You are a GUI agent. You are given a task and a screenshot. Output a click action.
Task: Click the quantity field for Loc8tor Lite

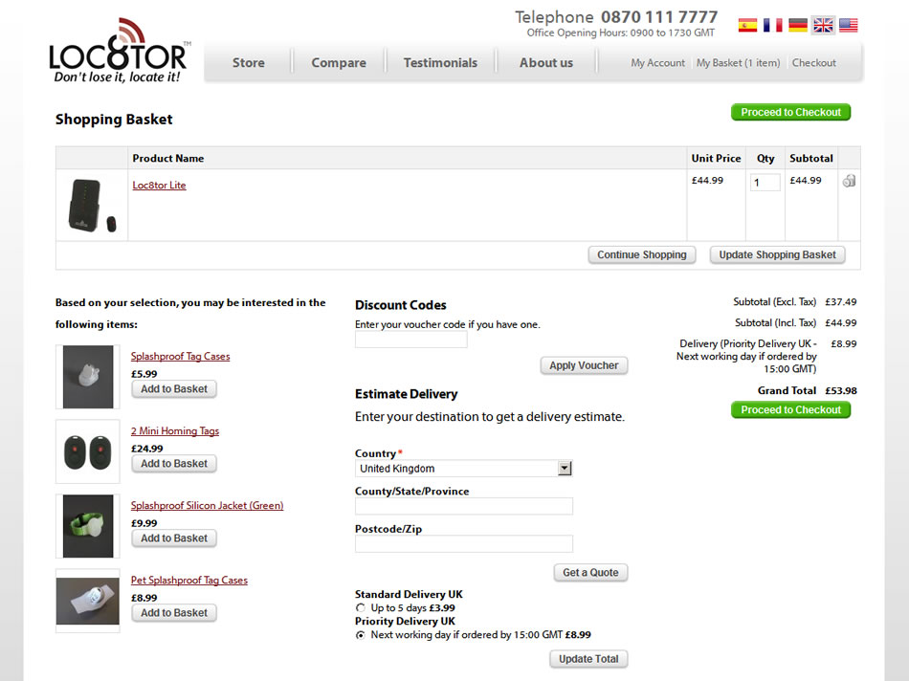tap(765, 183)
